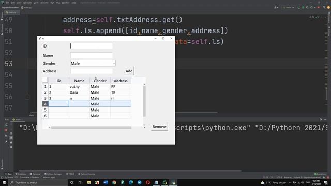
Task: Open the Run menu in PyCharm
Action: tap(52, 3)
